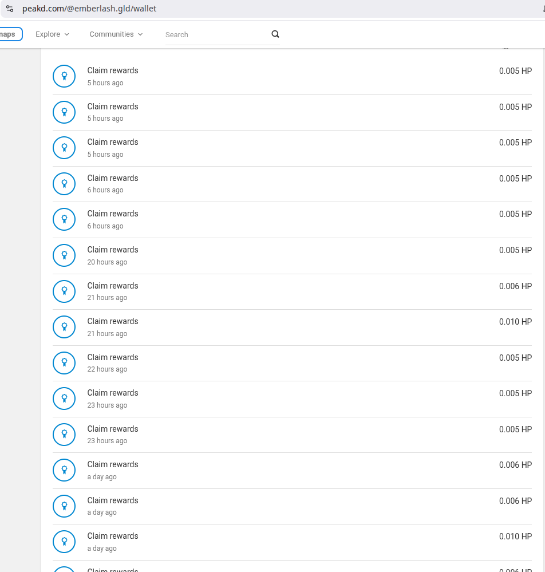Click badge icon of the 21 hours ago 0.010 HP row

point(64,327)
